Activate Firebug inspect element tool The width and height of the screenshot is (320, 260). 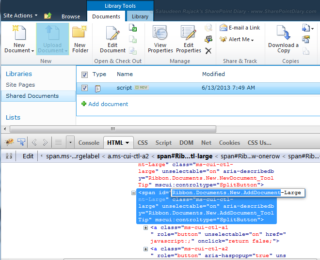(21, 142)
